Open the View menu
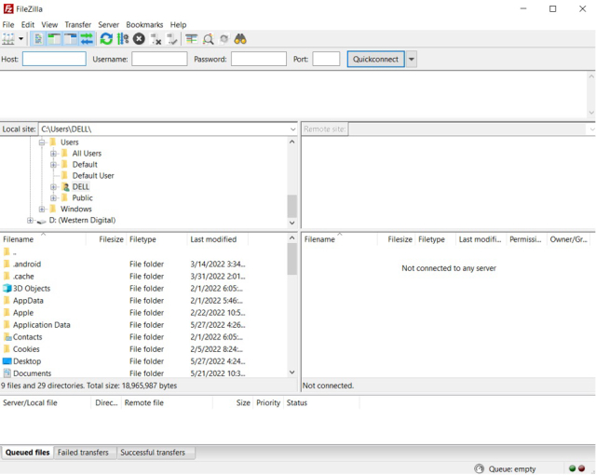Image resolution: width=596 pixels, height=475 pixels. pyautogui.click(x=49, y=25)
